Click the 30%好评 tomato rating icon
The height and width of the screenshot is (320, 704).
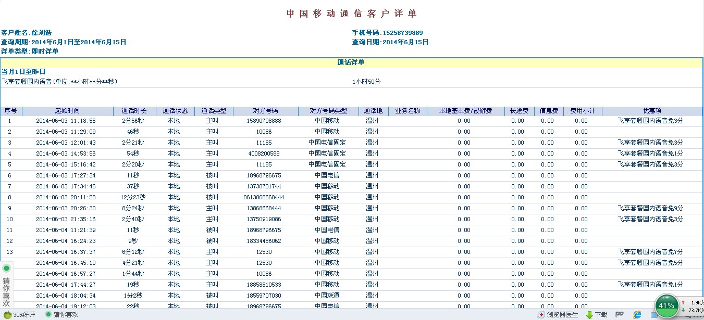pyautogui.click(x=7, y=315)
